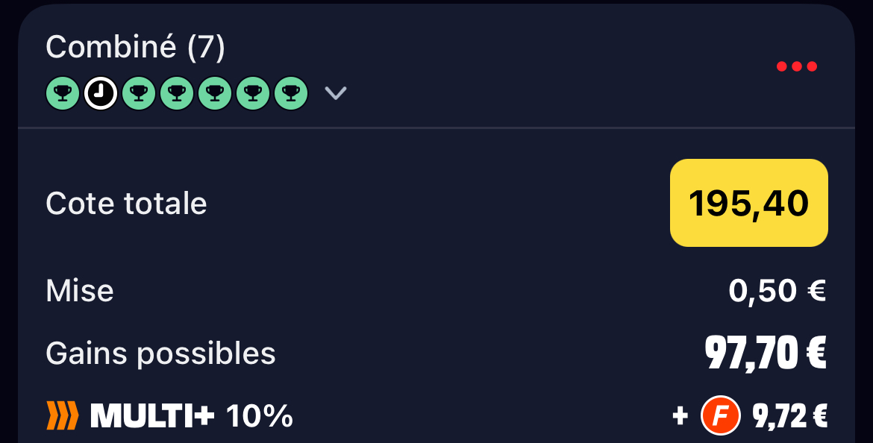Image resolution: width=873 pixels, height=443 pixels.
Task: Click the third trophy icon in row
Action: pos(139,93)
